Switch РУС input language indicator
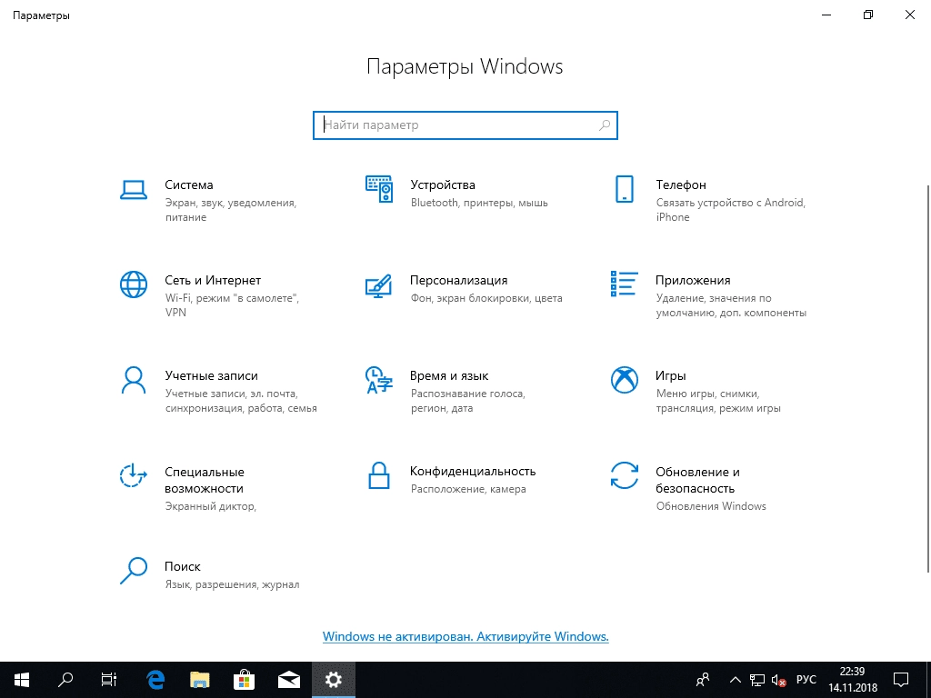 [x=806, y=680]
